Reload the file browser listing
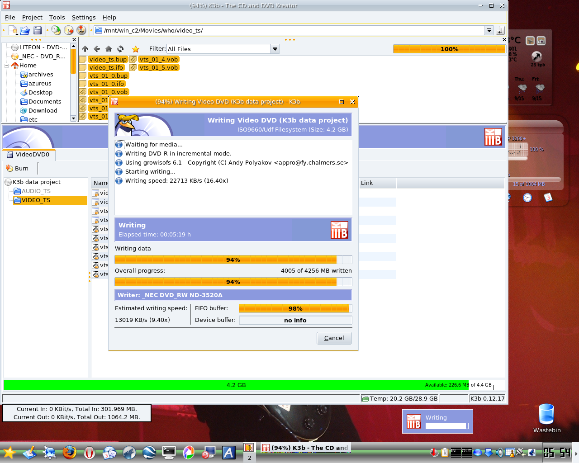The width and height of the screenshot is (579, 463). tap(120, 49)
